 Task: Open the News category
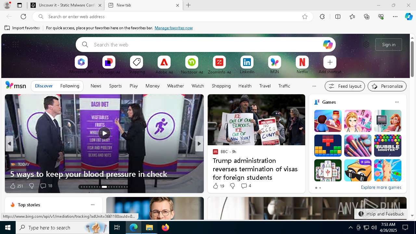96,86
